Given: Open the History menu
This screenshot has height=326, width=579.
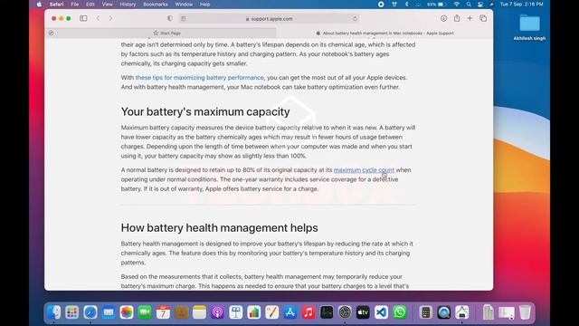Looking at the screenshot, I should click(128, 5).
